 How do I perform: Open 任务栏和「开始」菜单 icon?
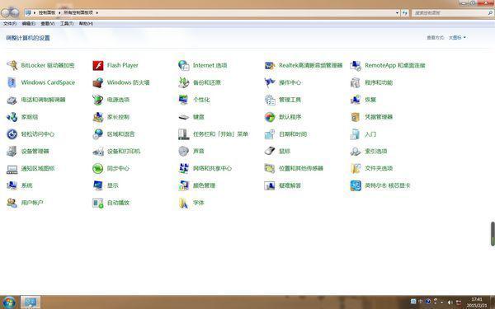(x=184, y=134)
